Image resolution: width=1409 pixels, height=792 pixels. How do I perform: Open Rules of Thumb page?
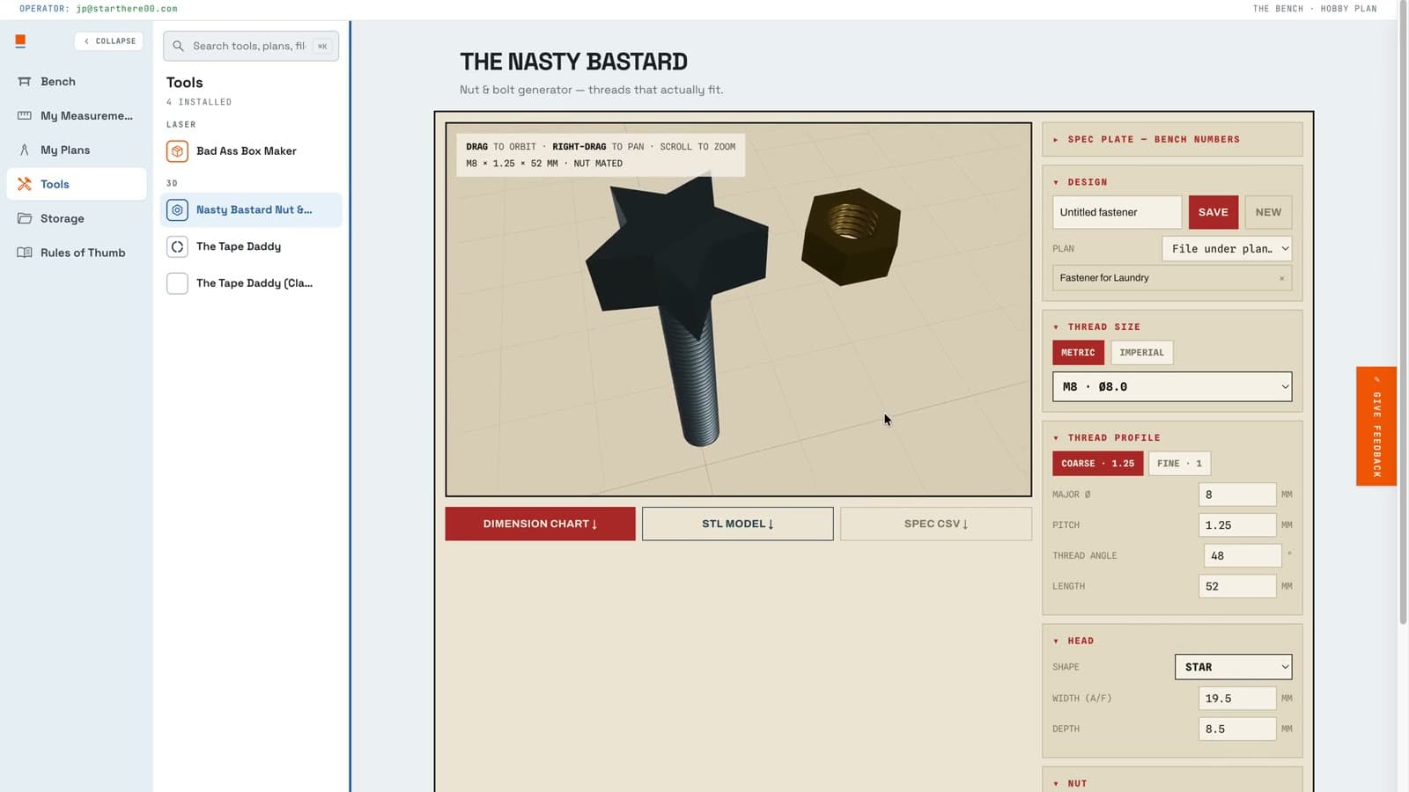(x=77, y=253)
